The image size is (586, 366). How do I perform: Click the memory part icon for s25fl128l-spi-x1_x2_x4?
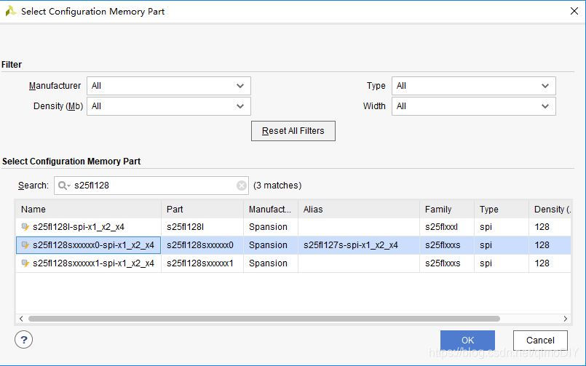[25, 227]
